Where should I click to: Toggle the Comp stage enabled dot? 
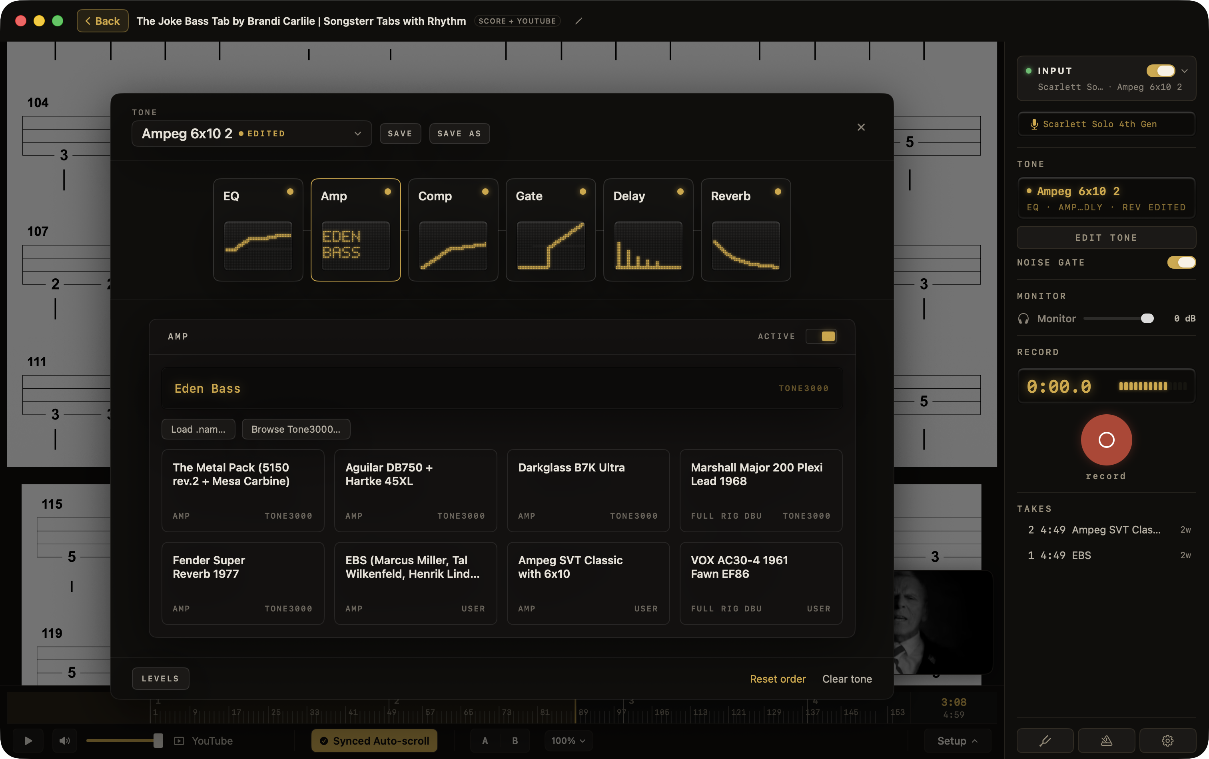point(485,191)
